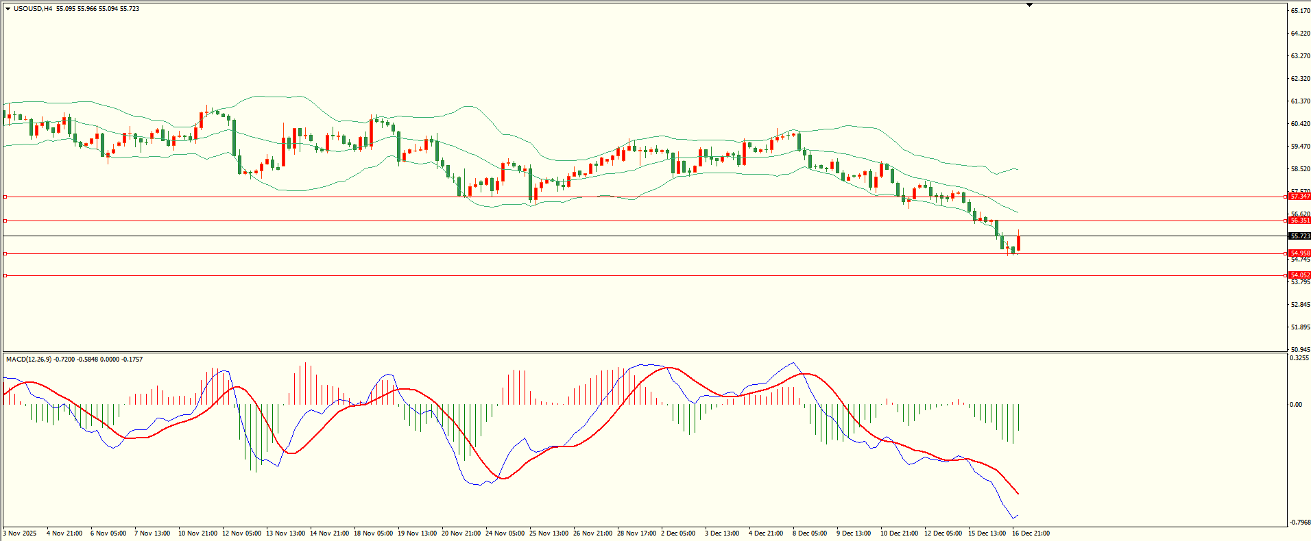Click the USOUSD,H4 symbol title text
The image size is (1311, 541).
tap(33, 9)
